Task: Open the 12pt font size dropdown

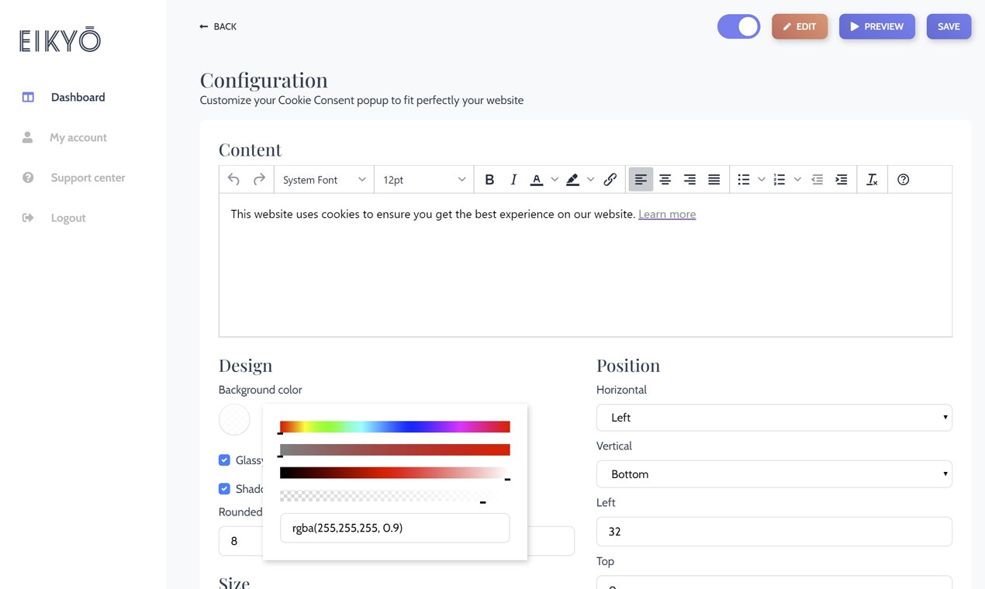Action: (424, 180)
